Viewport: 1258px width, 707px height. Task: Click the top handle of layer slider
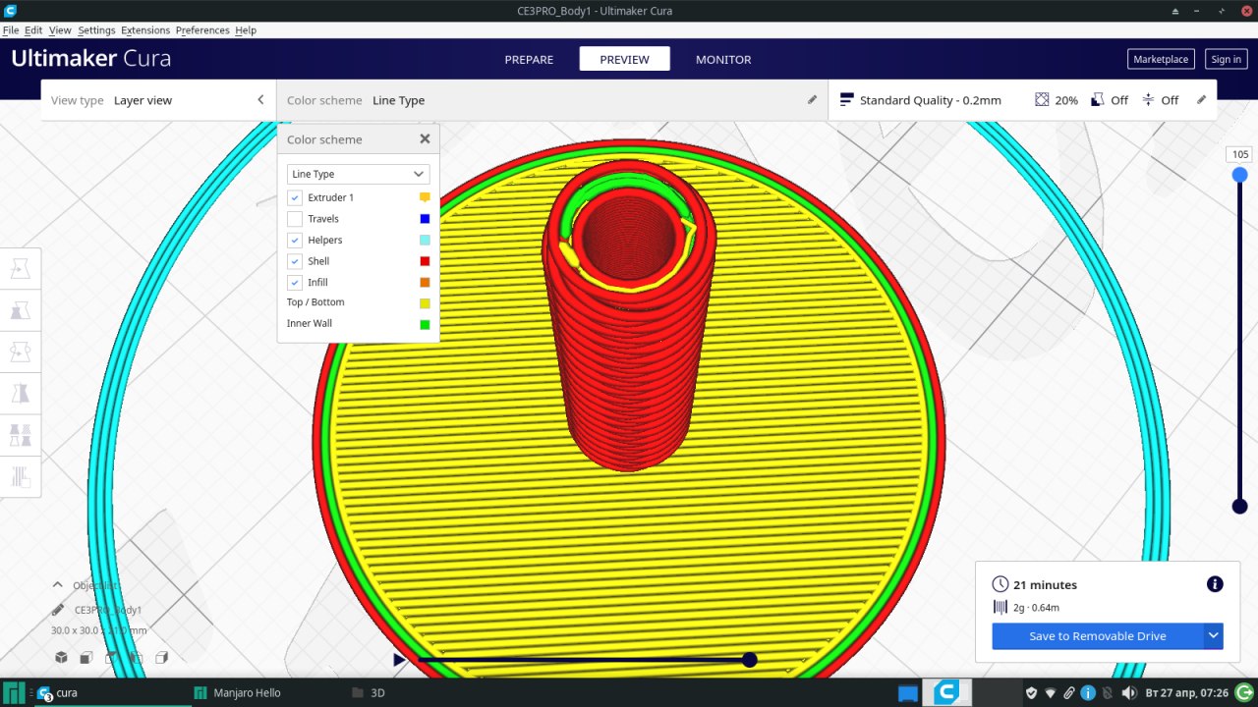1240,175
